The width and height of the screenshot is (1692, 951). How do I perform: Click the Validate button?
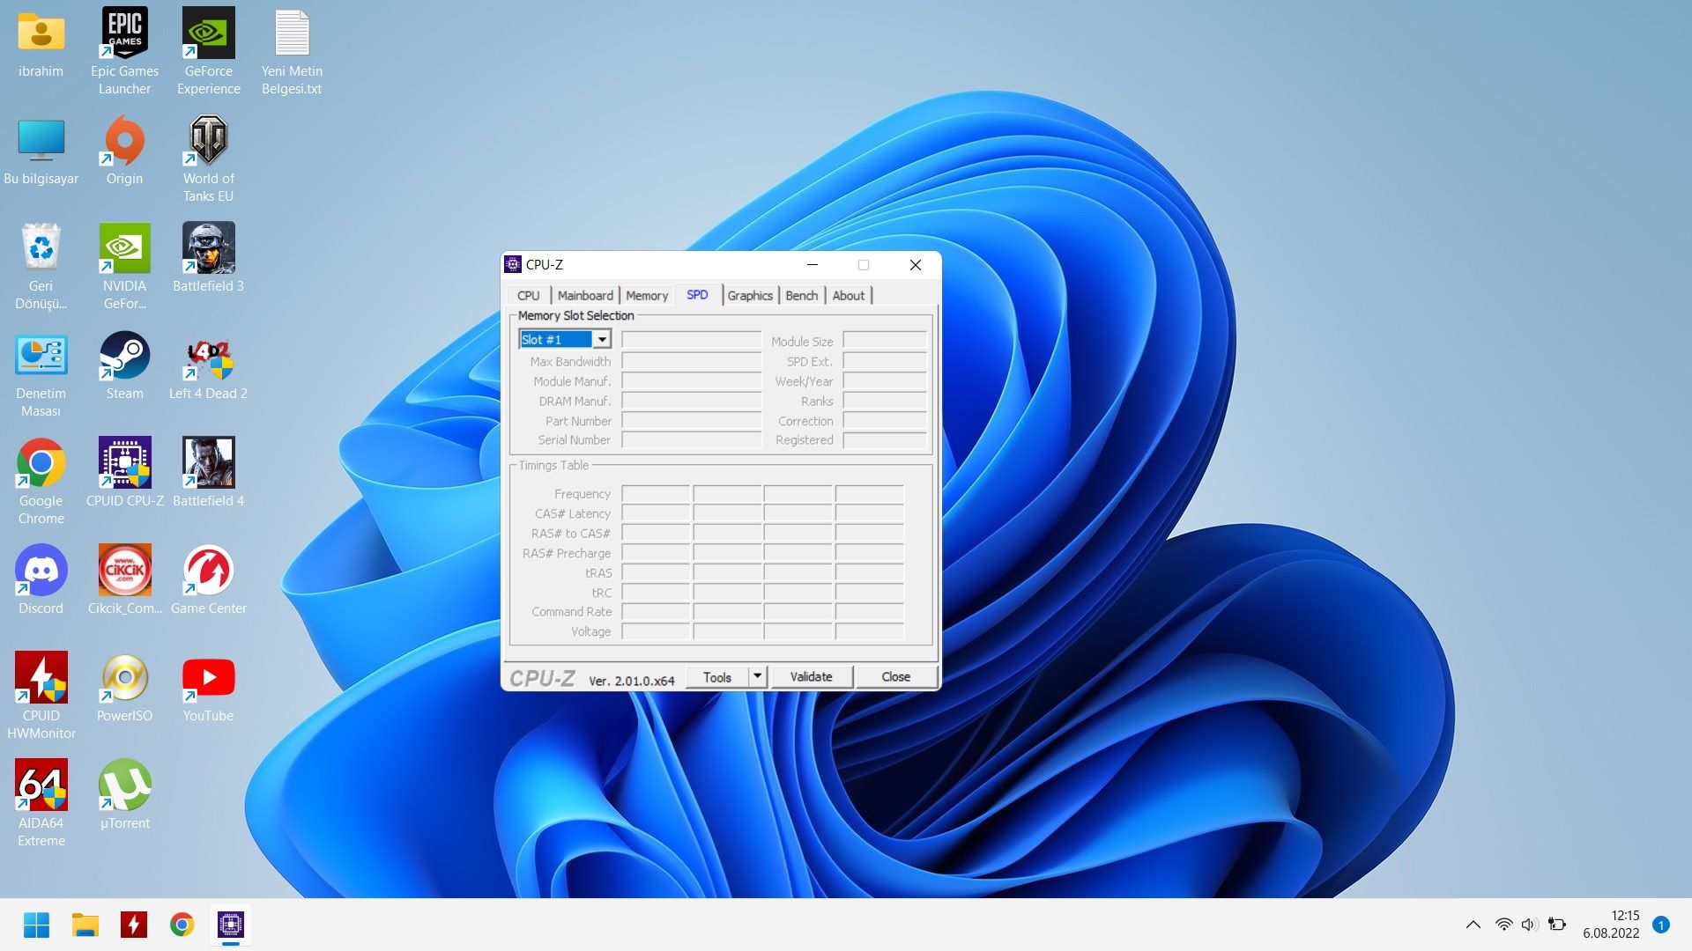[x=811, y=676]
